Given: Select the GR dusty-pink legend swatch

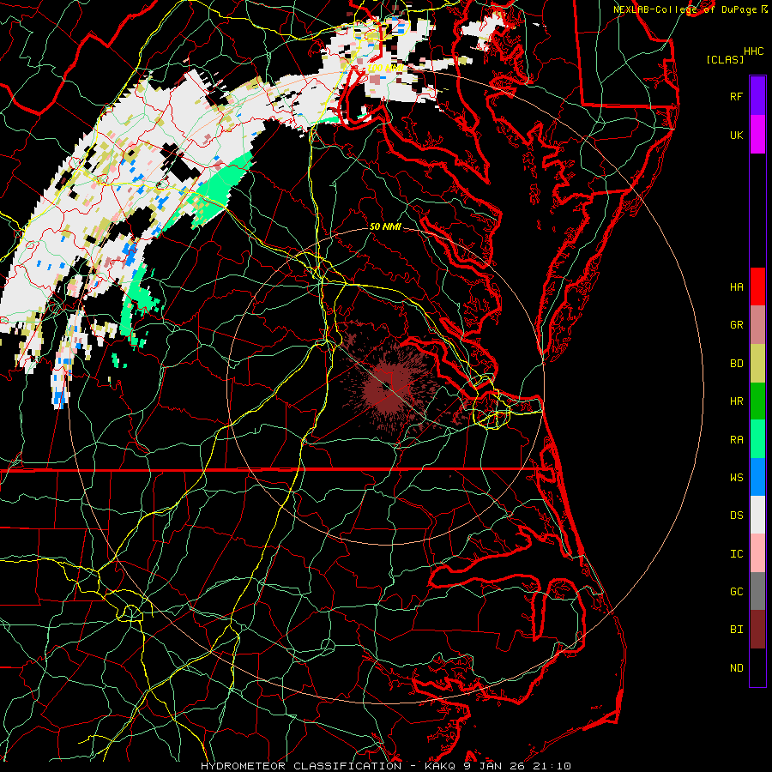Looking at the screenshot, I should pyautogui.click(x=757, y=325).
